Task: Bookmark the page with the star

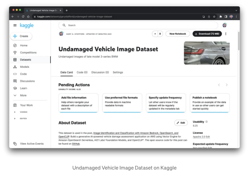Action: click(214, 16)
